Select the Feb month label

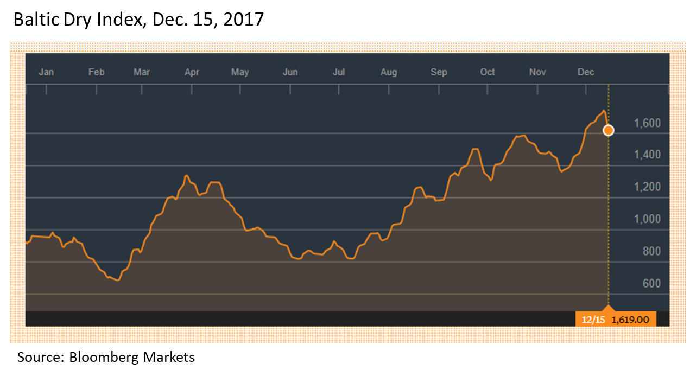tap(96, 72)
